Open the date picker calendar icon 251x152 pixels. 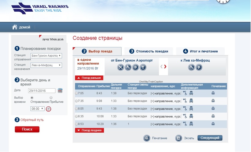tap(60, 90)
